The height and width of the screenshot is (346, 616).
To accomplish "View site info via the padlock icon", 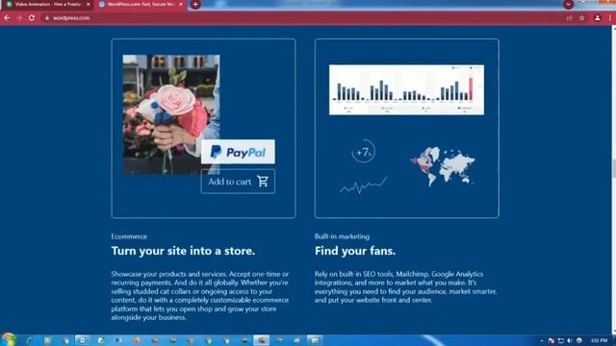I will (47, 18).
